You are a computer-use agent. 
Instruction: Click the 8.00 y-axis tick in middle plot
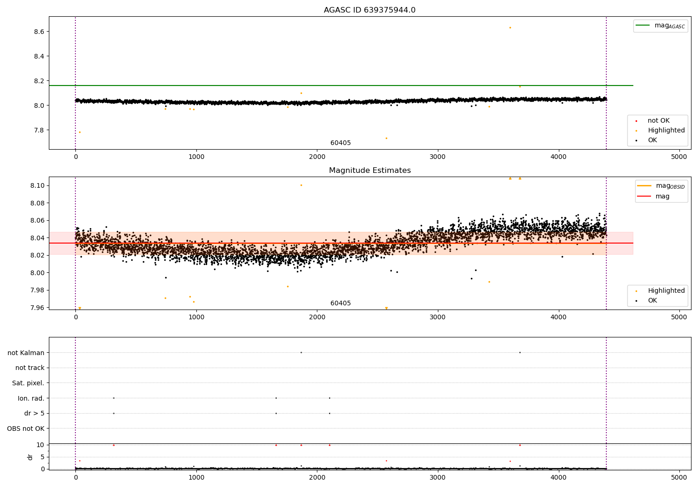coord(37,273)
